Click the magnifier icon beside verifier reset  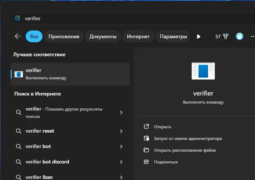pyautogui.click(x=18, y=131)
